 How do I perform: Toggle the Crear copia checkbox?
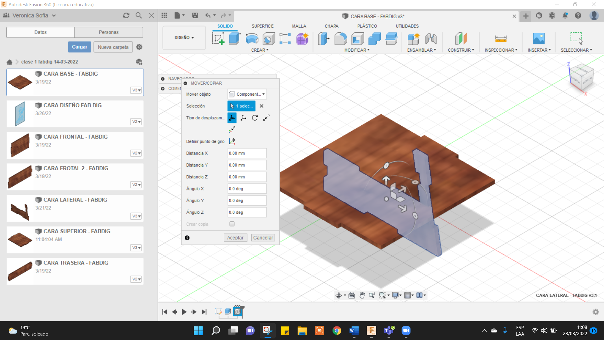tap(232, 224)
